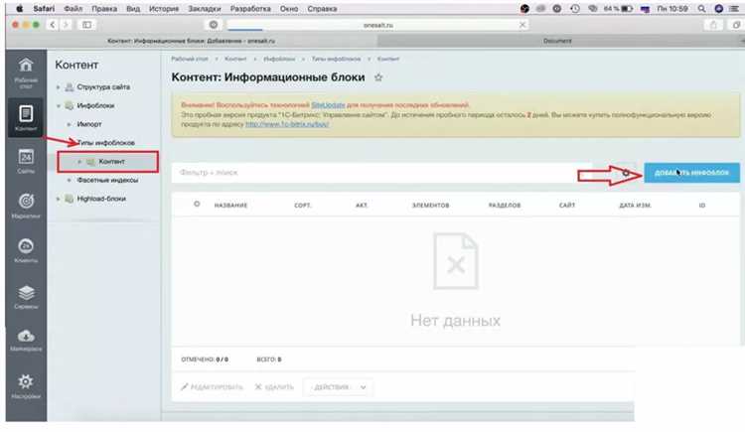The height and width of the screenshot is (432, 745).
Task: Open the Apple menu
Action: (20, 9)
